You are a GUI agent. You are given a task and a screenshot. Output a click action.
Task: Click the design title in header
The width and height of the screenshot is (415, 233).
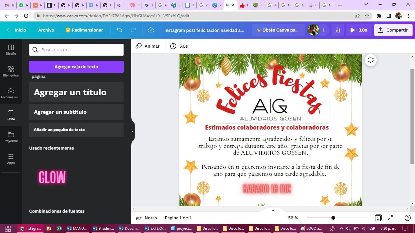pos(204,30)
